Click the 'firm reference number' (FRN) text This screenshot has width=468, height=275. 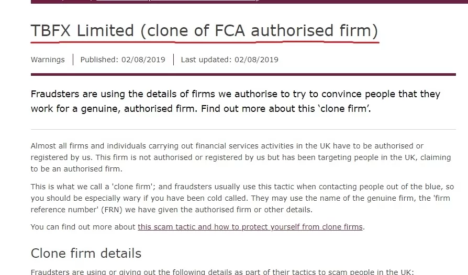point(77,210)
